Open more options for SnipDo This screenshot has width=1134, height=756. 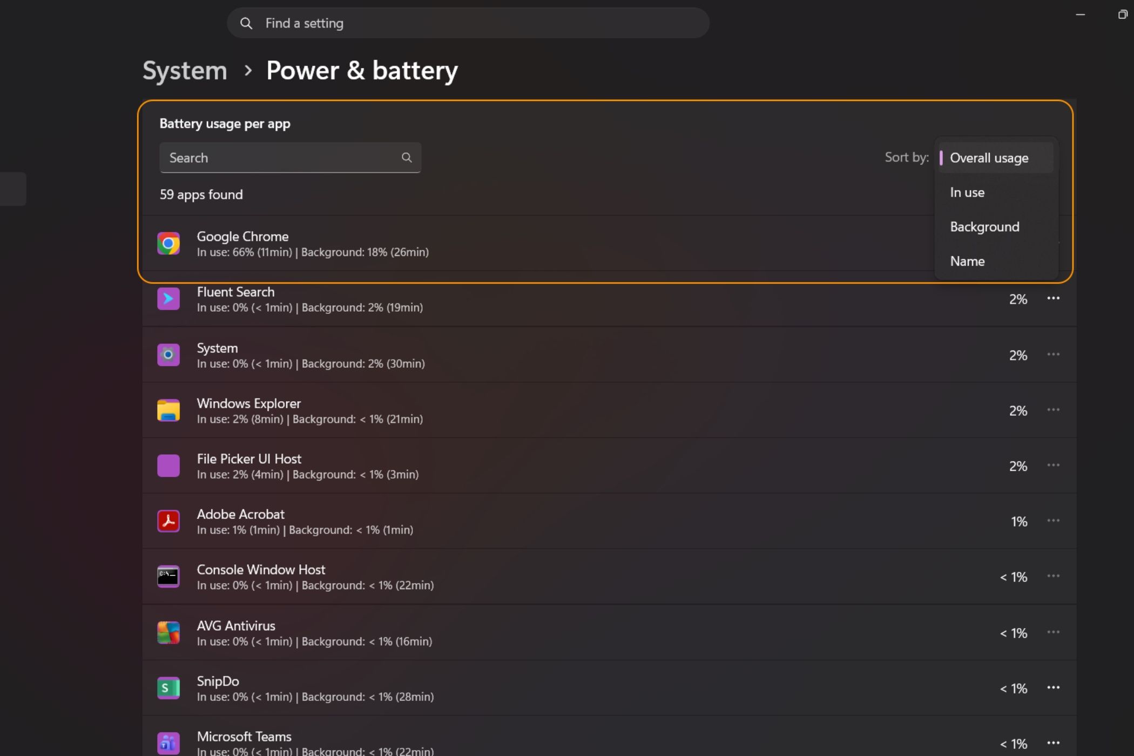[x=1053, y=687]
